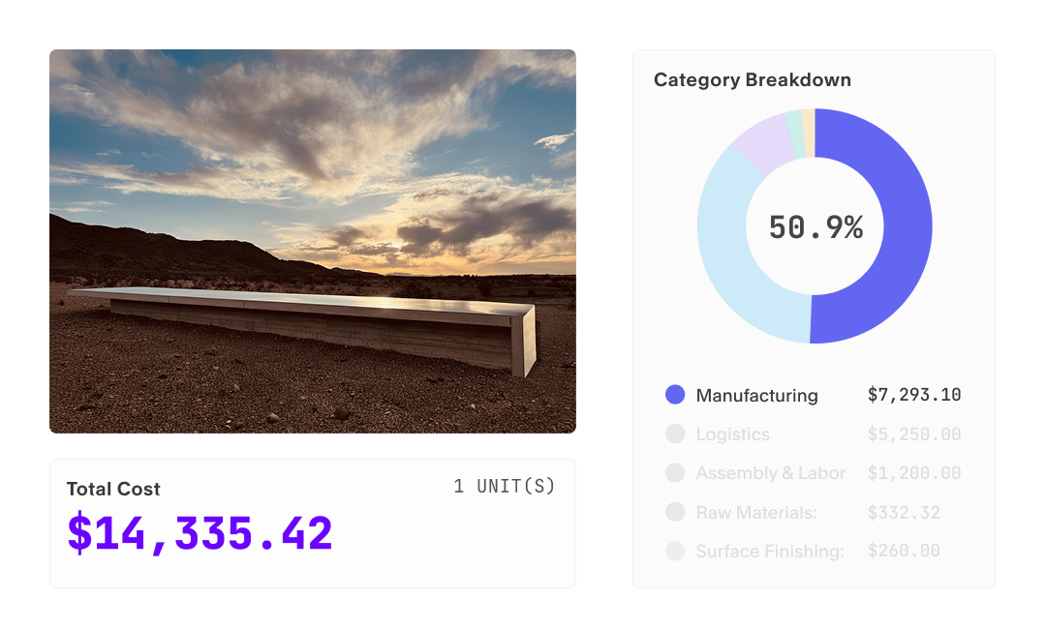Click the Surface Finishing legend dot
The width and height of the screenshot is (1046, 629).
(675, 551)
